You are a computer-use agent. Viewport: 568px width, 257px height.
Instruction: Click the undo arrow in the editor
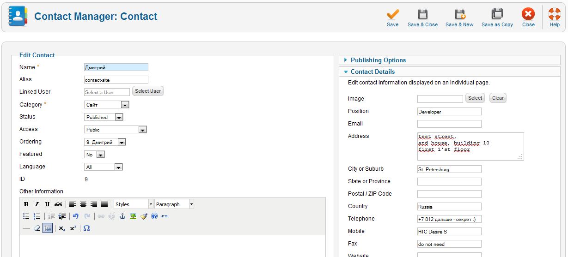pos(76,216)
